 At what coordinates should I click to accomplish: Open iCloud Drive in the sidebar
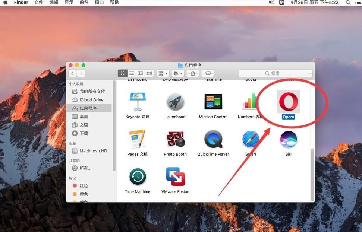point(89,100)
